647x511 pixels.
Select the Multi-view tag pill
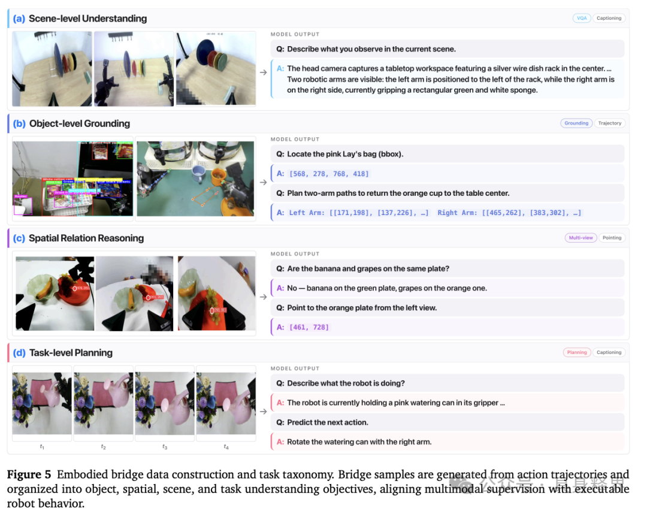[581, 238]
